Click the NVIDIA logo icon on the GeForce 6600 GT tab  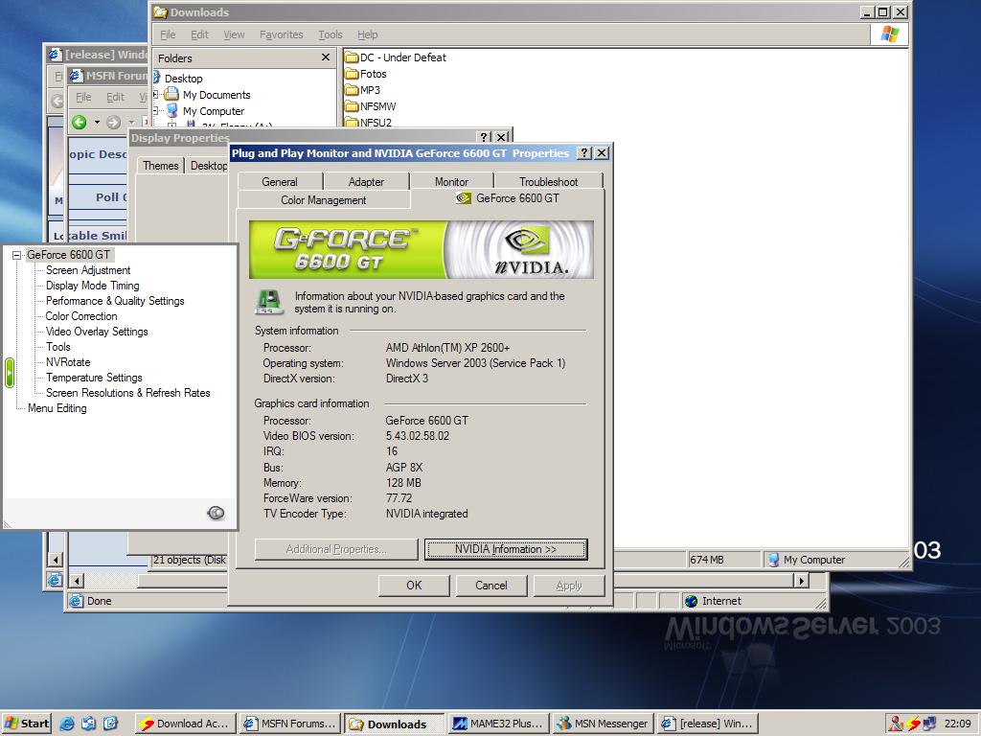[464, 198]
